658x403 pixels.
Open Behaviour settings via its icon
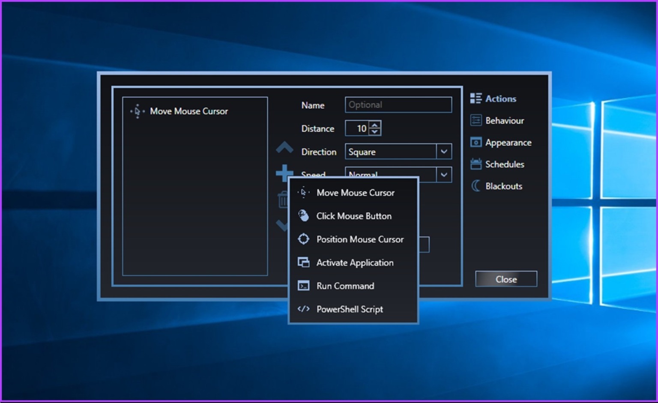coord(476,120)
